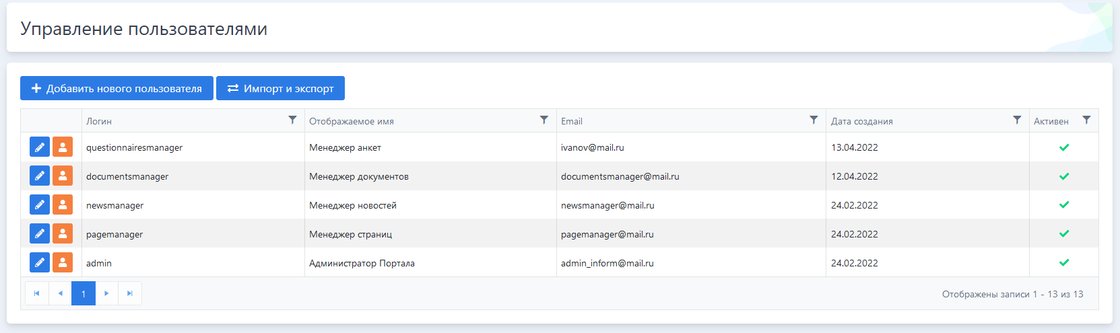Sort by the Логин column header
This screenshot has width=1120, height=333.
(99, 121)
